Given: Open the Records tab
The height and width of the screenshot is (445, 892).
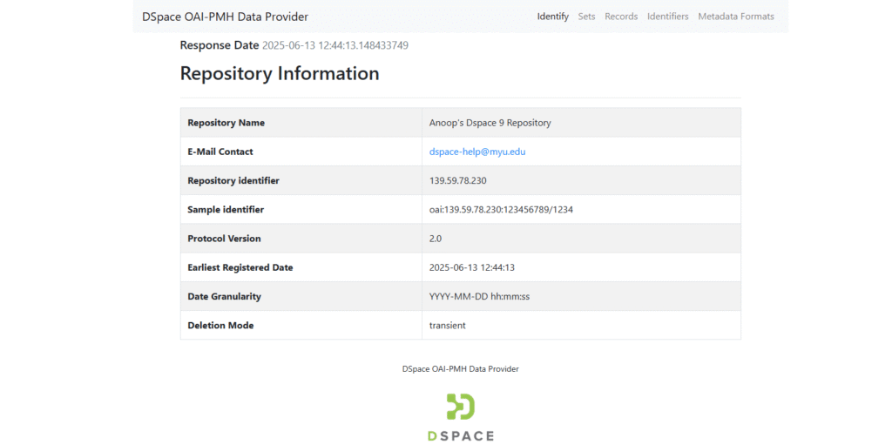Looking at the screenshot, I should (621, 17).
